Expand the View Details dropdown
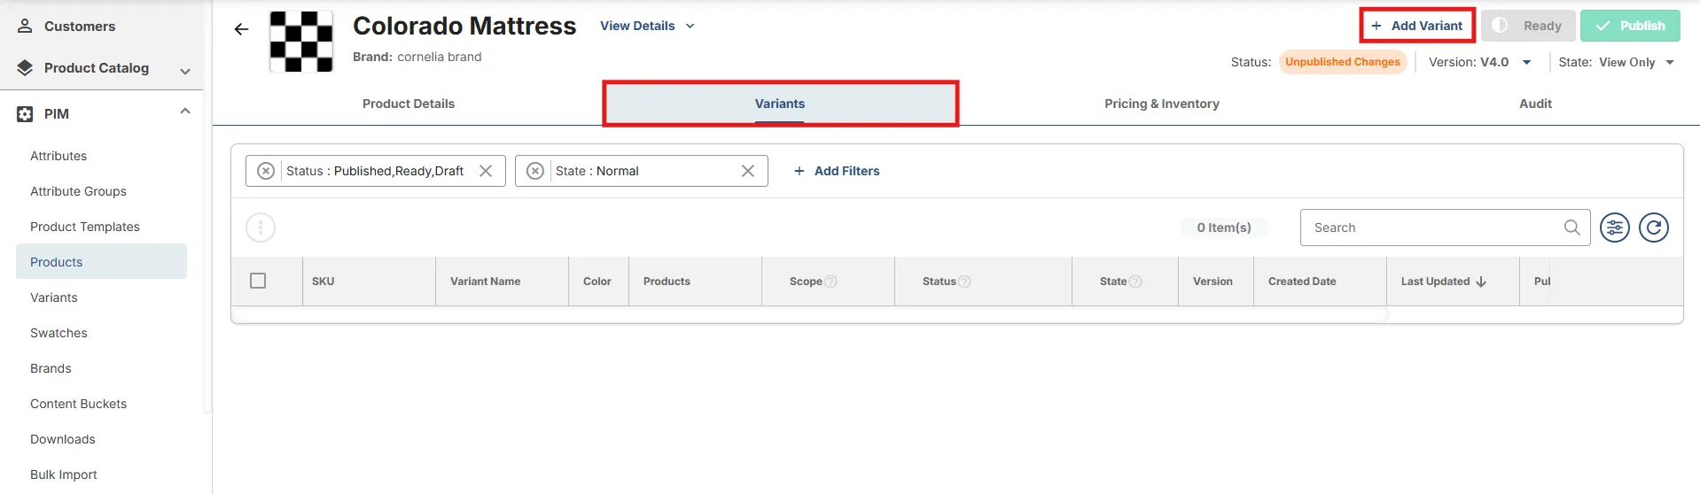Viewport: 1700px width, 494px height. click(x=647, y=26)
